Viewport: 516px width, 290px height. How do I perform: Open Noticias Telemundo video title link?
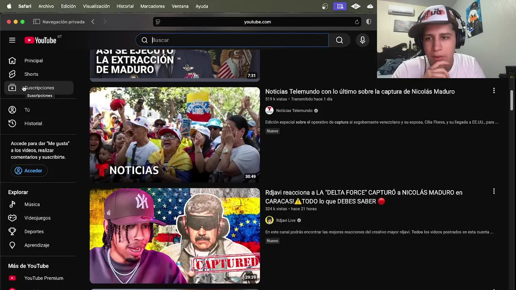pyautogui.click(x=360, y=91)
